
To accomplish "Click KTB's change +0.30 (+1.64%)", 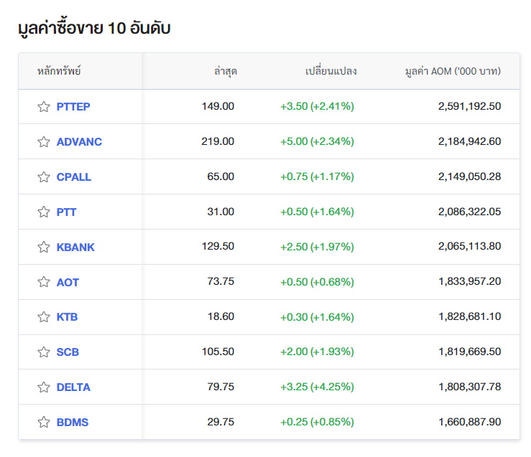I will pyautogui.click(x=317, y=317).
